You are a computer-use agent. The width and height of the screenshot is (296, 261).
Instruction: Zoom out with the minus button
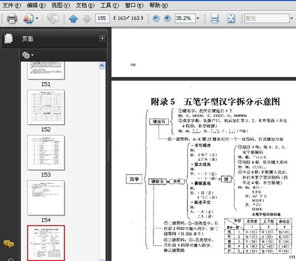(x=156, y=18)
